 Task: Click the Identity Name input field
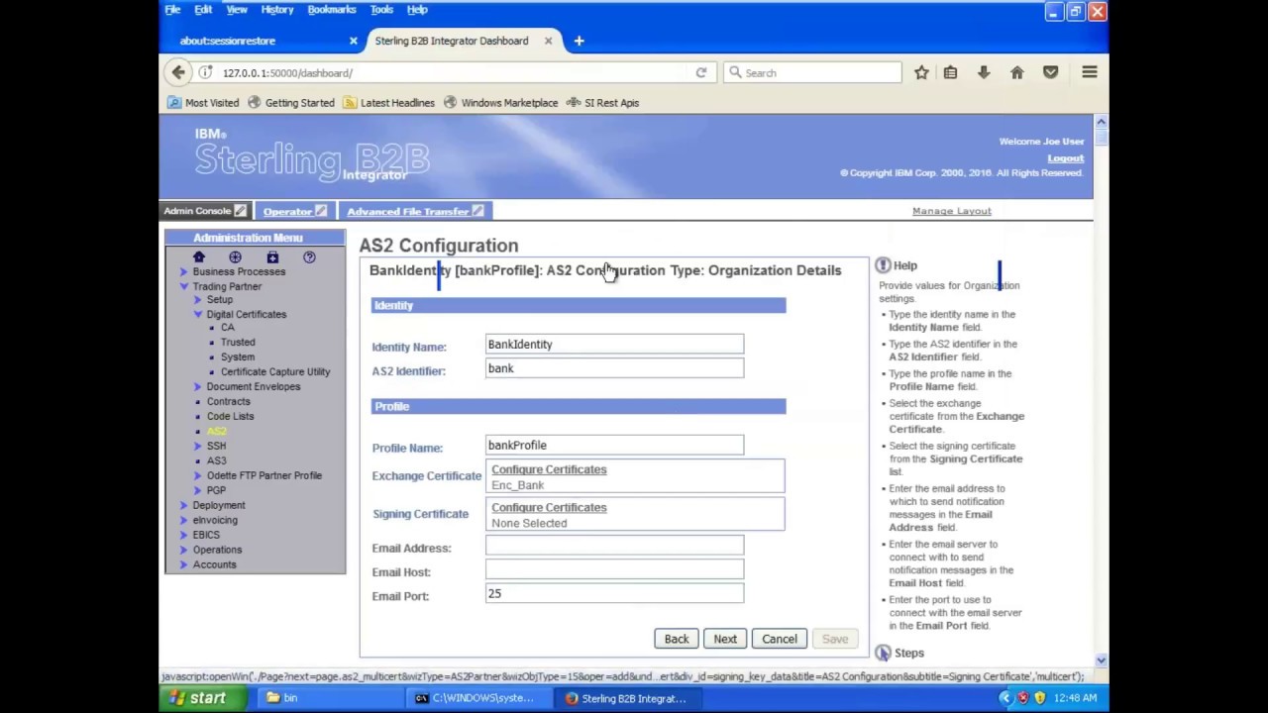tap(614, 345)
